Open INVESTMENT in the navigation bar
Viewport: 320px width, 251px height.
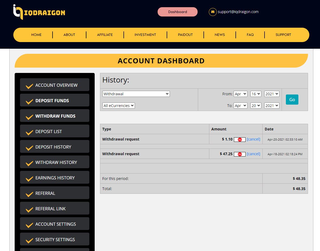[x=145, y=35]
